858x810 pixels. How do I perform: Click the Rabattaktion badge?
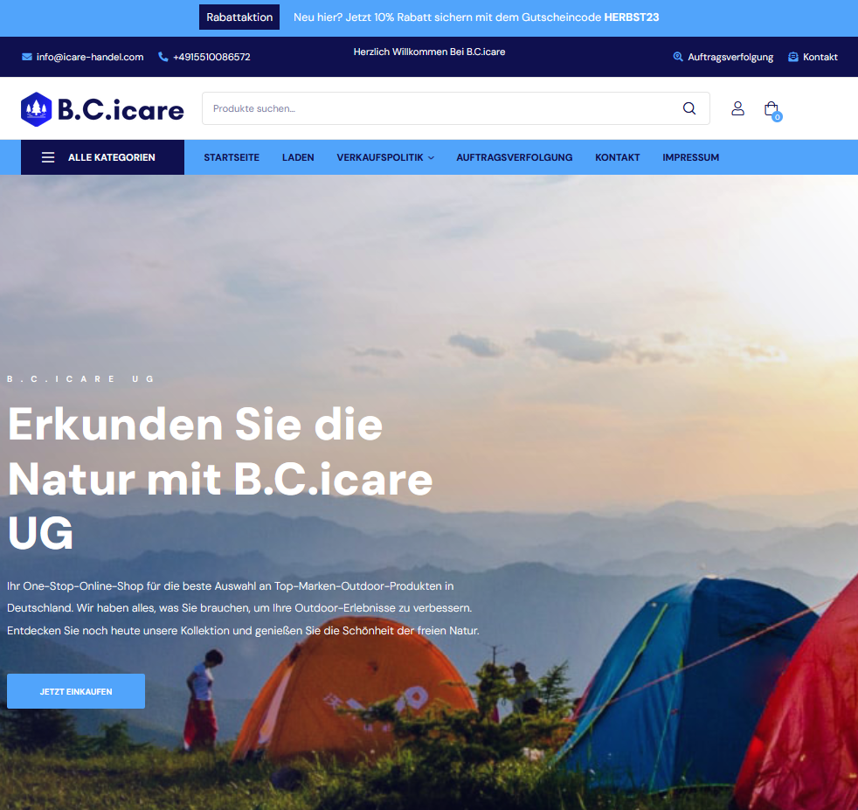pyautogui.click(x=239, y=17)
